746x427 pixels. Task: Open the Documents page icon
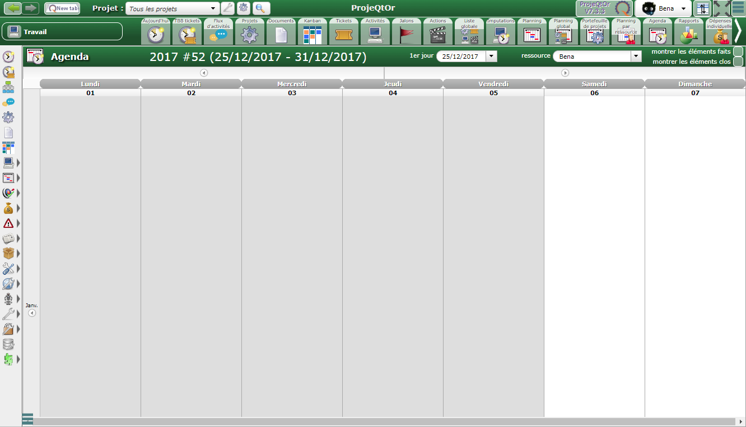[281, 35]
